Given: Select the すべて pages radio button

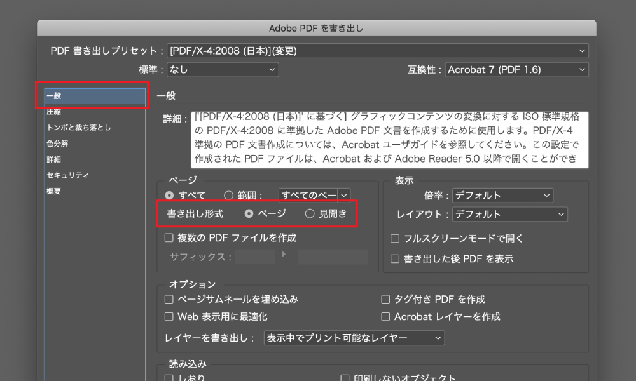Looking at the screenshot, I should [x=169, y=196].
